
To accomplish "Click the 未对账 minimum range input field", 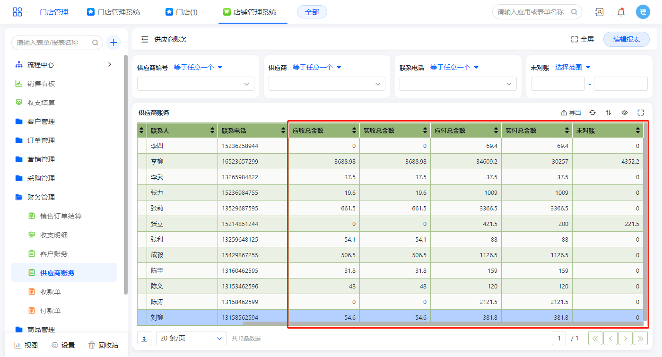I will tap(557, 84).
